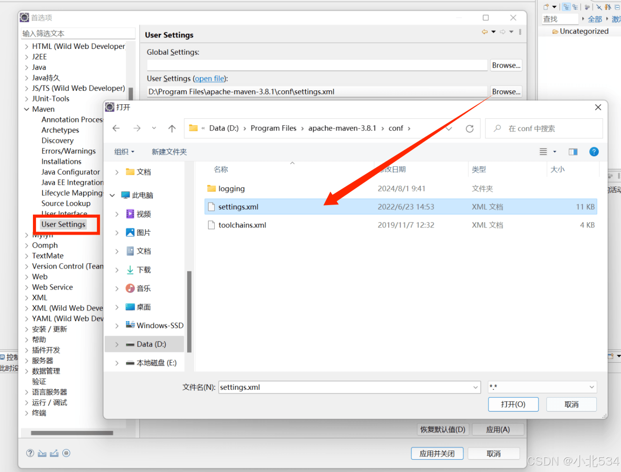Click the help question mark in preferences dialog
Screen dimensions: 621x472
click(30, 453)
